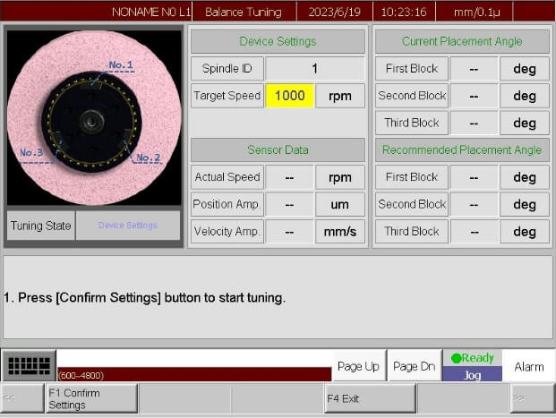The height and width of the screenshot is (418, 556).
Task: Click Recommended Third Block angle value cell
Action: click(x=474, y=232)
